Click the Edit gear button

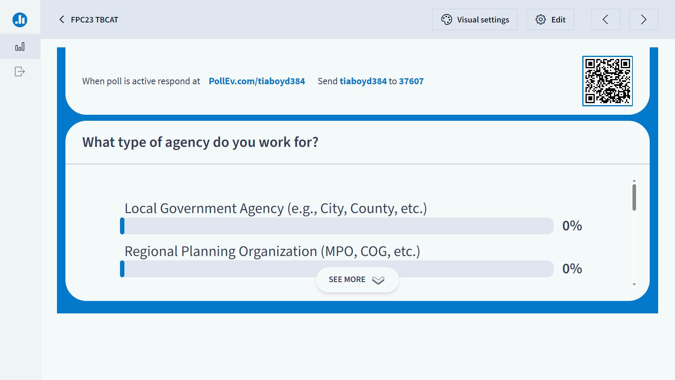550,20
